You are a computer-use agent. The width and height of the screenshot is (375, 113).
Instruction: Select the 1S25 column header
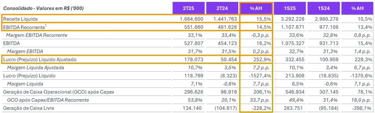[x=290, y=8]
